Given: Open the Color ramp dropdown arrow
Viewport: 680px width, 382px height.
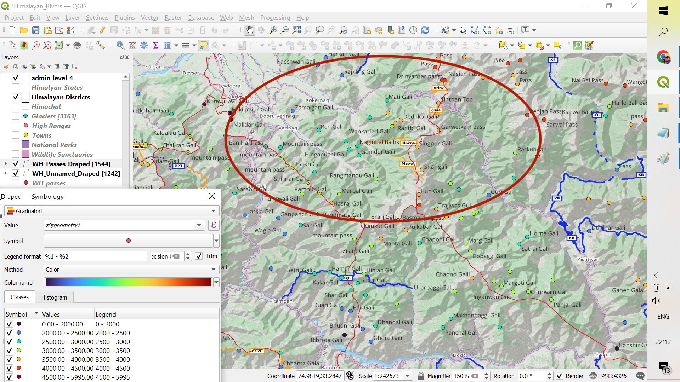Looking at the screenshot, I should tap(216, 283).
